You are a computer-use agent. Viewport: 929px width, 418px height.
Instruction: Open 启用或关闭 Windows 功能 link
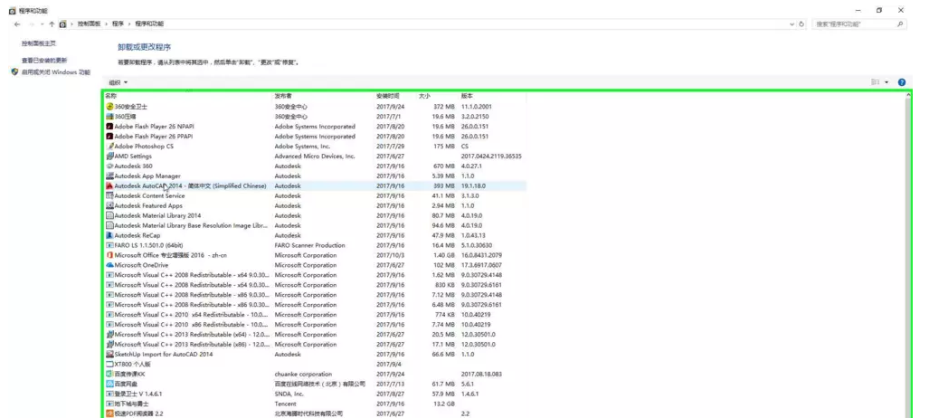[56, 72]
